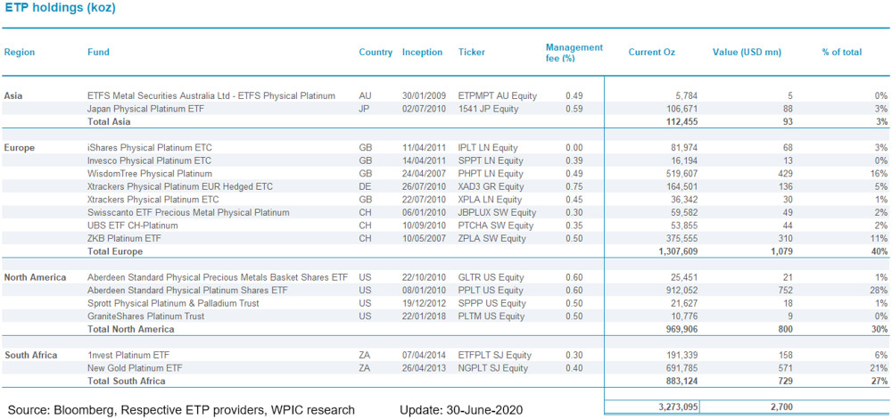892x419 pixels.
Task: Click GraniteShares Platinum Trust fund name
Action: click(145, 316)
